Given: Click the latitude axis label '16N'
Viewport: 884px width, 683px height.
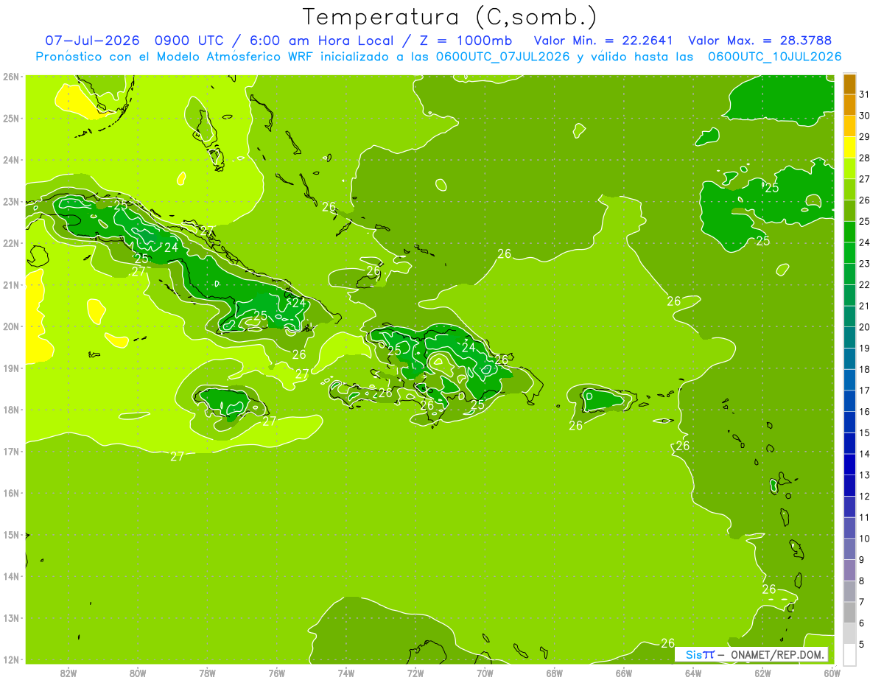Looking at the screenshot, I should tap(11, 493).
